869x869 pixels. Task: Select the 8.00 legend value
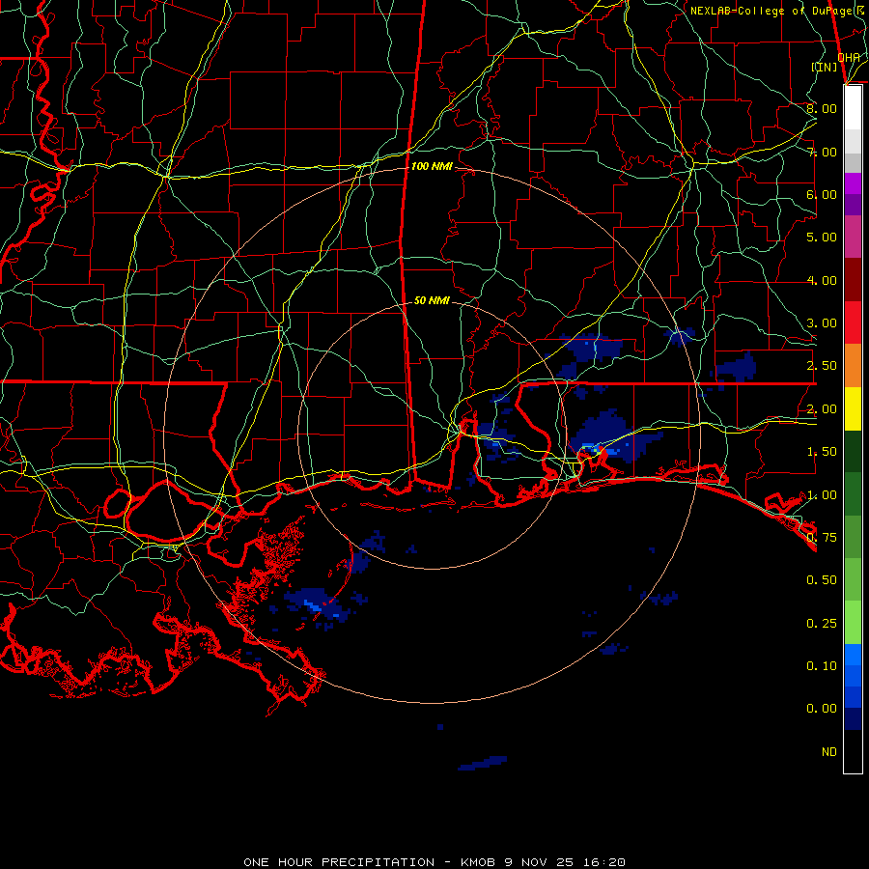822,108
